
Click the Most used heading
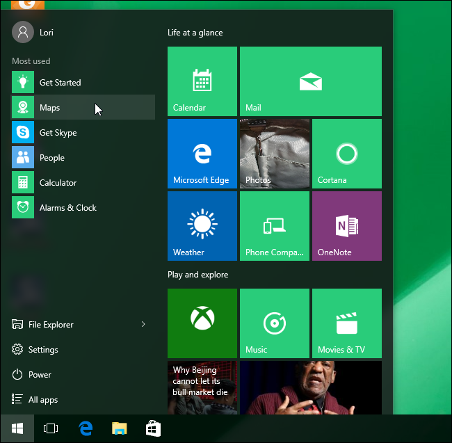click(31, 61)
